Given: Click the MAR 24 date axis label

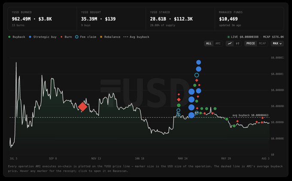Looking at the screenshot, I should [x=182, y=159].
